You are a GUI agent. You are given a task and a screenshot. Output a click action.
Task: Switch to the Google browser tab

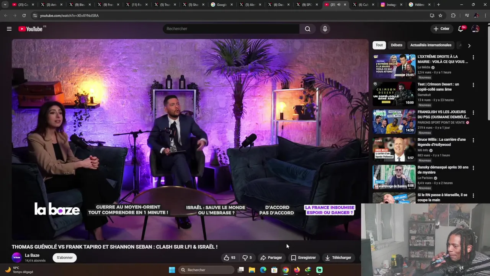click(221, 5)
